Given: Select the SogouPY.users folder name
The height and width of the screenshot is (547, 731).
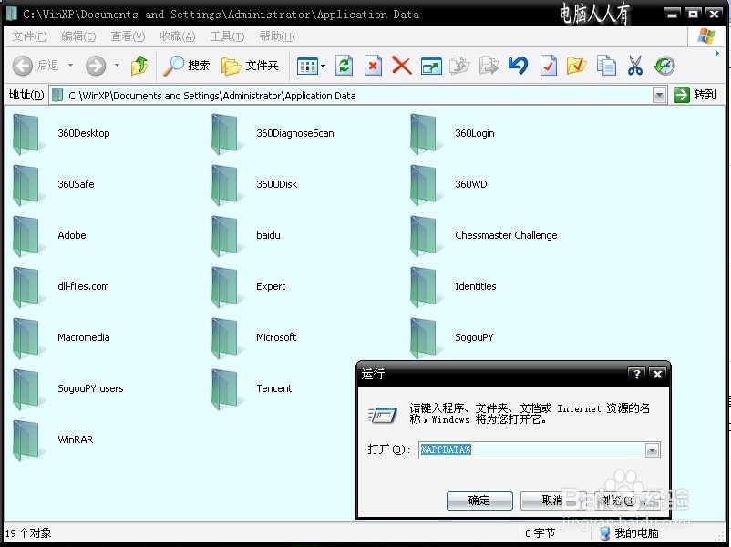Looking at the screenshot, I should (x=90, y=388).
